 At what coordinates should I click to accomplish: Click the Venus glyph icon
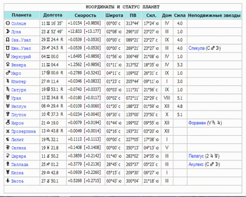(x=8, y=65)
